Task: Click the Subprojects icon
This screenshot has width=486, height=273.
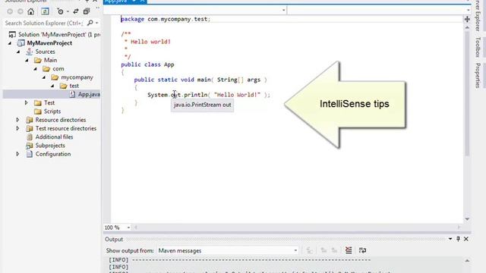Action: click(x=30, y=146)
